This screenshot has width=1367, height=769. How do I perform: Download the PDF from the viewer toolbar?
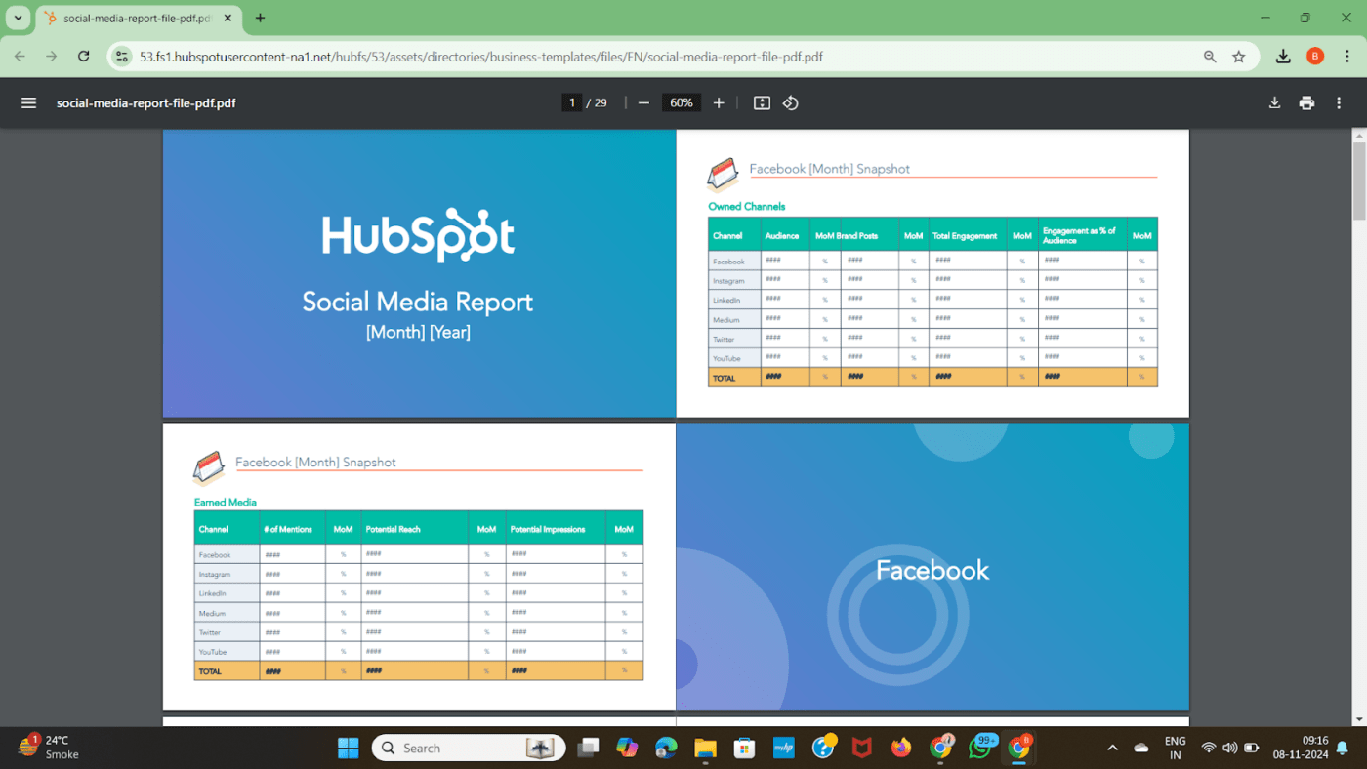point(1274,102)
